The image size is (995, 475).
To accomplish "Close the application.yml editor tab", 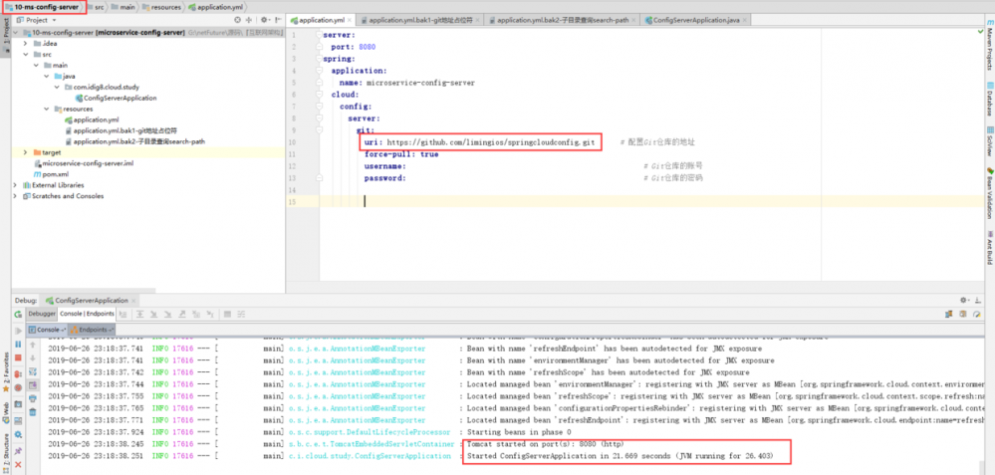I will [x=350, y=20].
